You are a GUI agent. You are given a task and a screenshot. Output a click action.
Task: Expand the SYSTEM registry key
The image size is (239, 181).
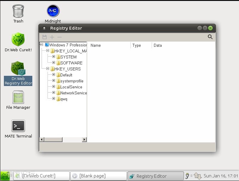[54, 57]
